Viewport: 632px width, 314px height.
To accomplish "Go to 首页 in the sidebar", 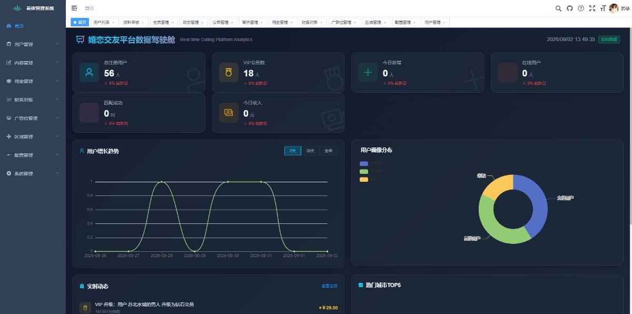I will 33,26.
